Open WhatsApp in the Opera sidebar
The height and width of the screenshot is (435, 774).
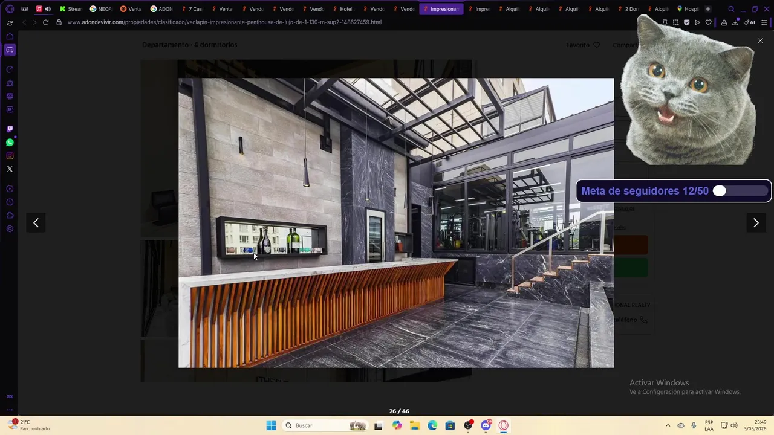click(10, 143)
